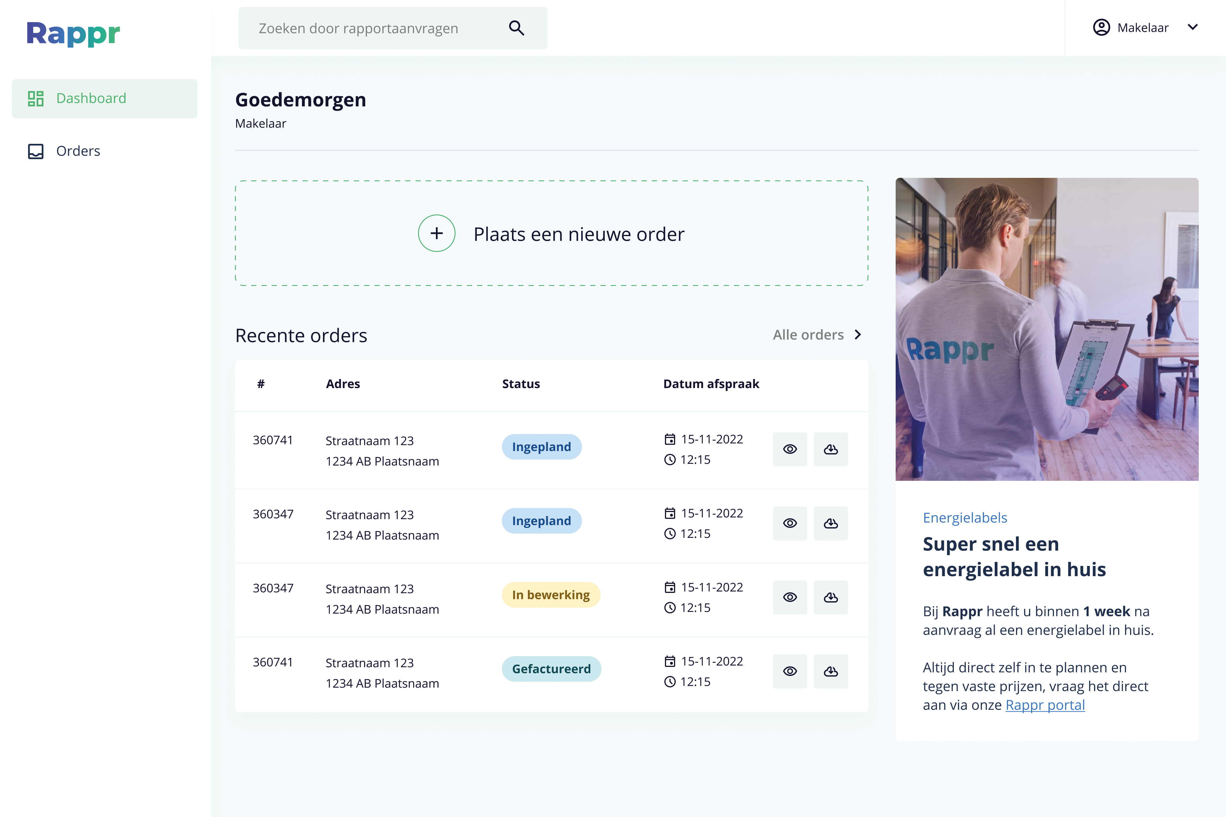Click the Recente orders heading
Viewport: 1226px width, 817px height.
(x=301, y=336)
